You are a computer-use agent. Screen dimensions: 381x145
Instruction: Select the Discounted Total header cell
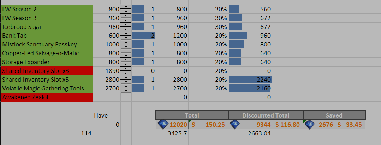coord(266,115)
